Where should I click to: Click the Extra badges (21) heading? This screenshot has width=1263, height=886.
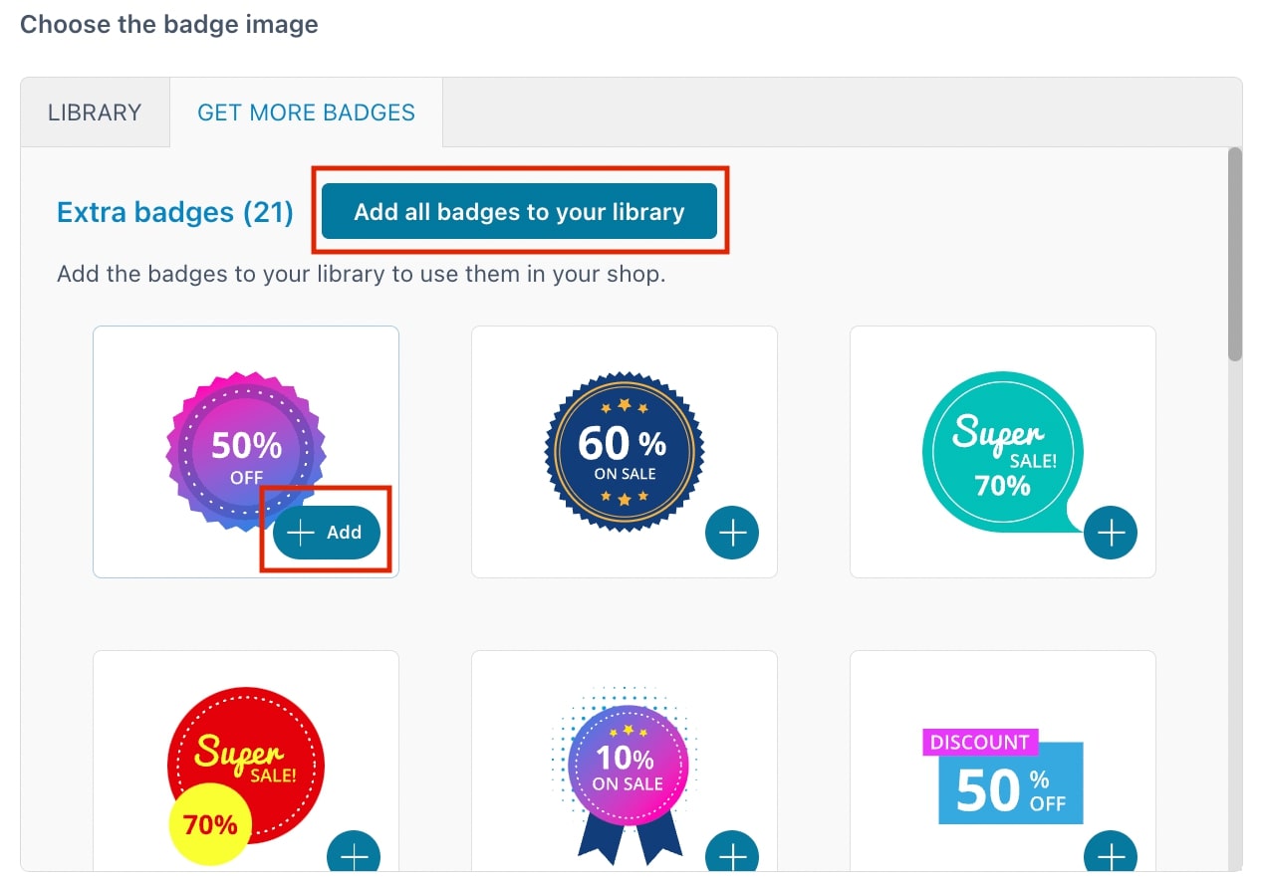pos(175,212)
